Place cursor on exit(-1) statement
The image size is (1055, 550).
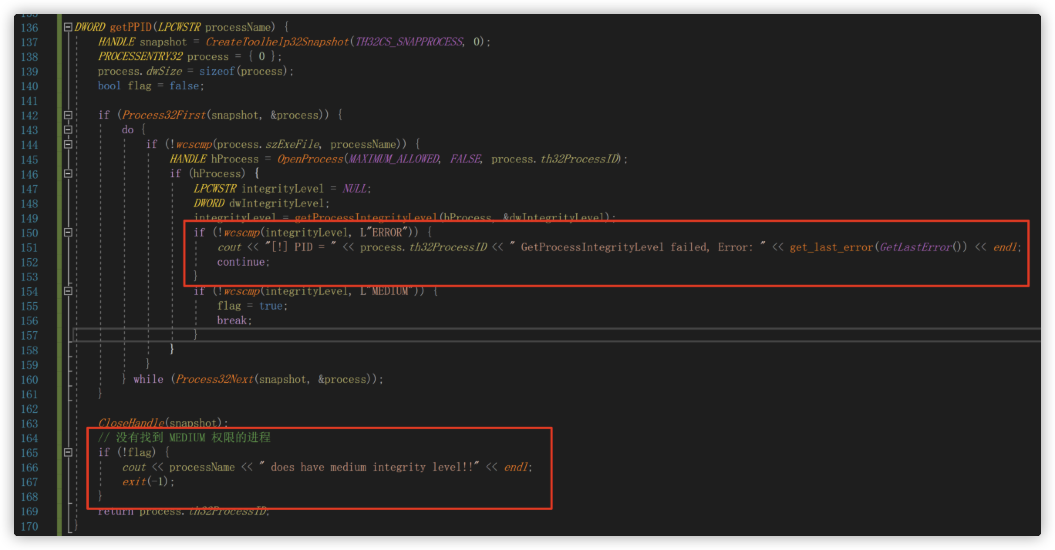click(148, 482)
